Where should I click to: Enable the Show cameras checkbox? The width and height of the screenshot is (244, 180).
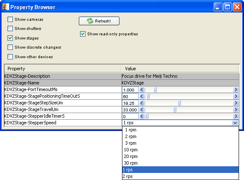click(10, 20)
